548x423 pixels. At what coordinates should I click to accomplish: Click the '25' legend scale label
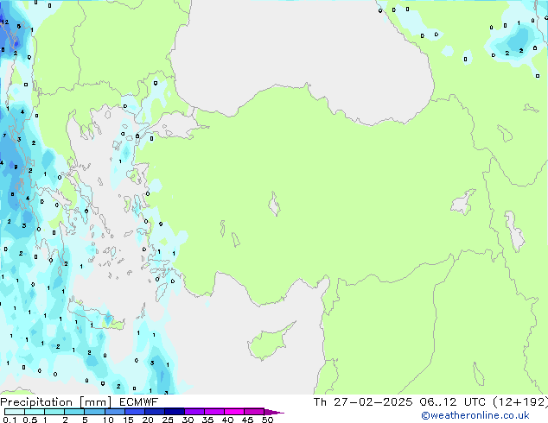point(168,420)
